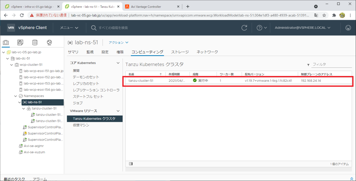
Task: Click the vmw vSphere Client logo
Action: pos(27,28)
